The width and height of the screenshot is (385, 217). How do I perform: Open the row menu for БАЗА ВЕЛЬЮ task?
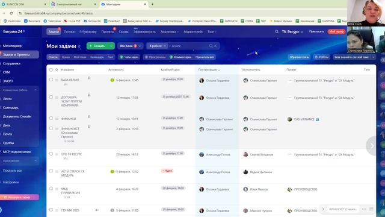[x=57, y=80]
